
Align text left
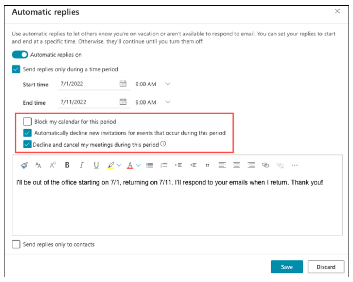(x=222, y=165)
